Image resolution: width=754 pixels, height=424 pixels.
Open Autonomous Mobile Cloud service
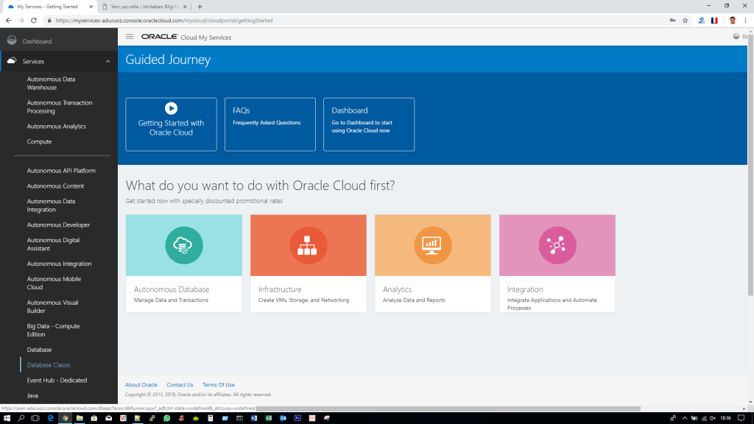[x=54, y=283]
